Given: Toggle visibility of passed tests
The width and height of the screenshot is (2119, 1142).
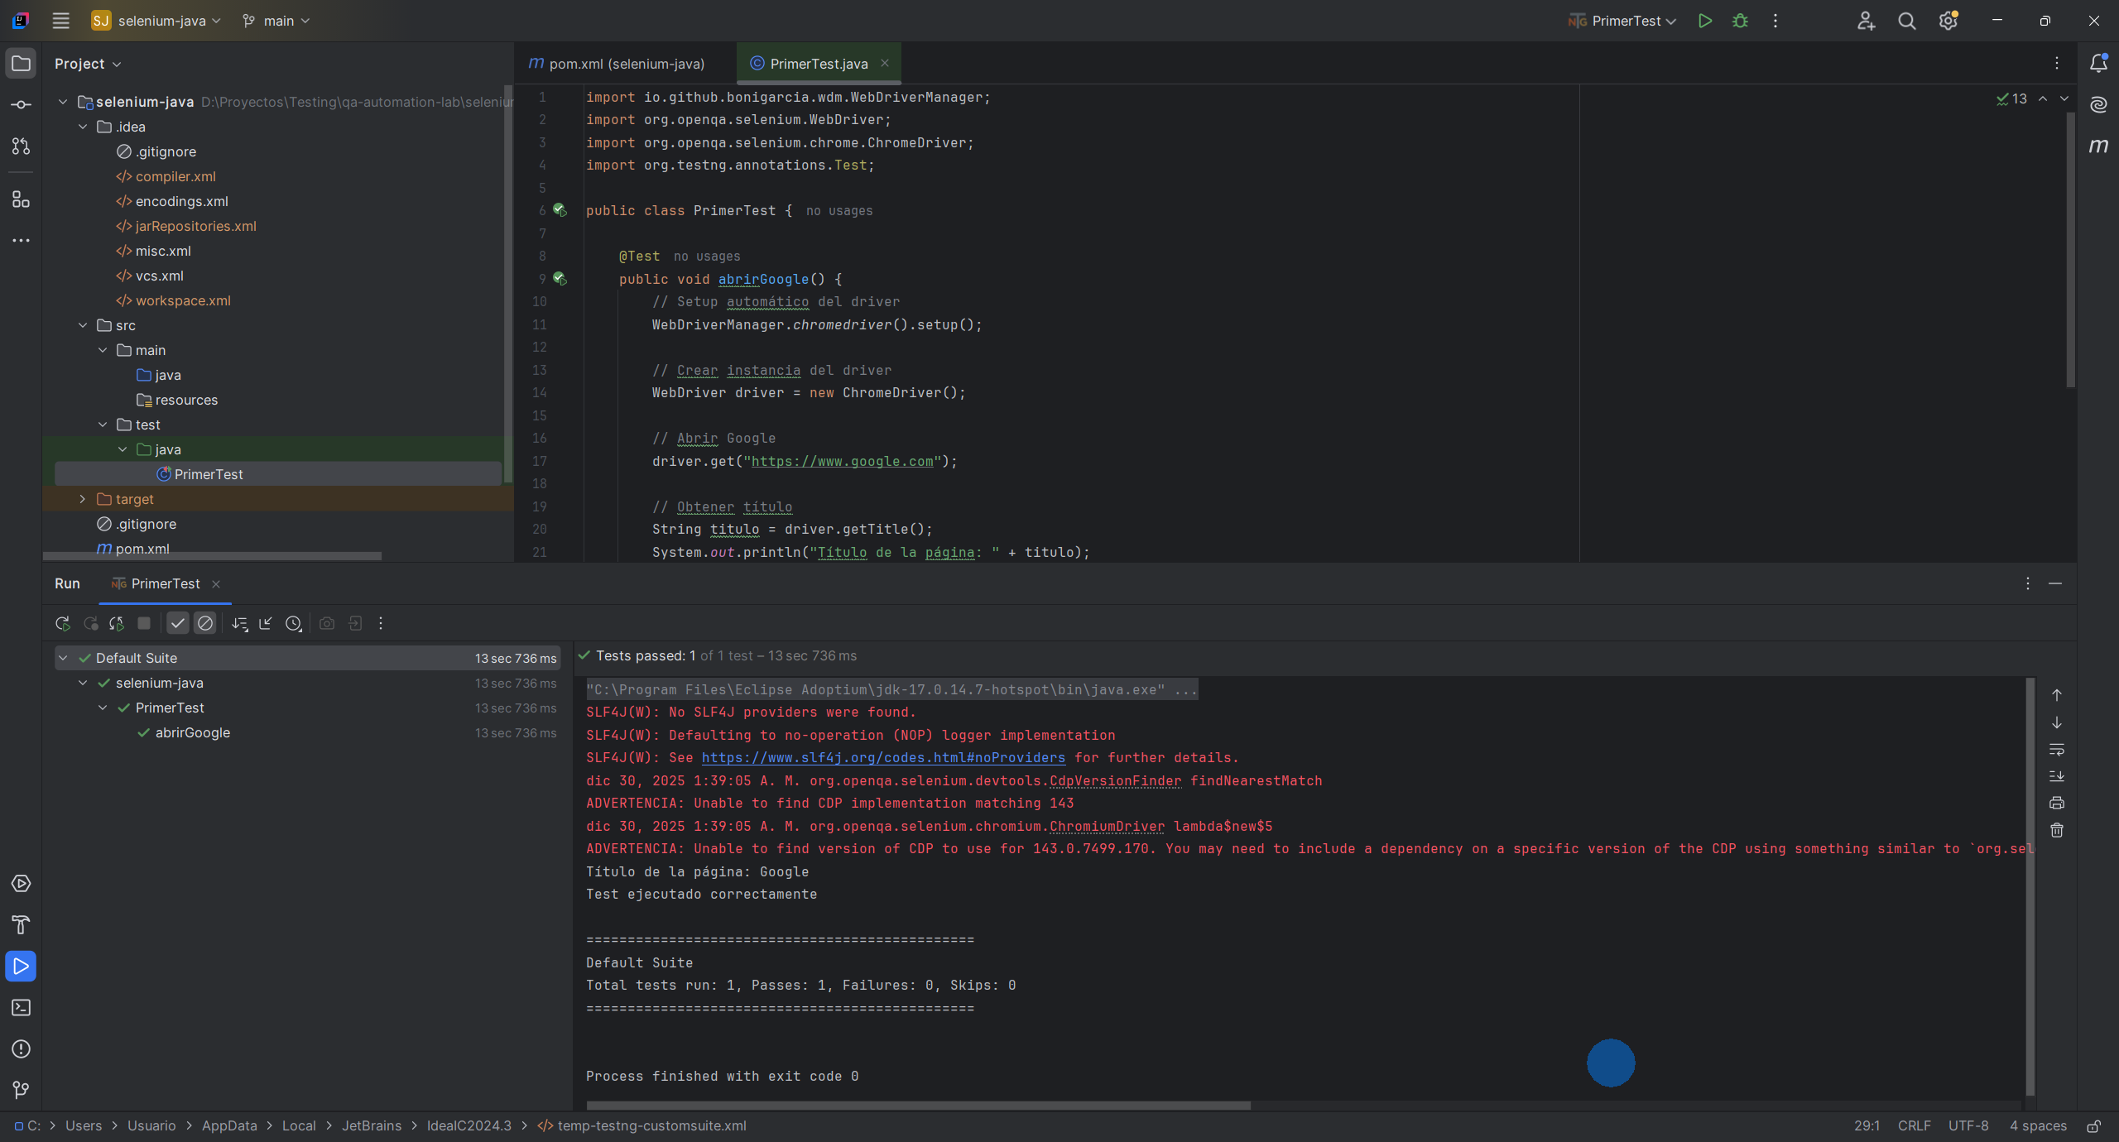Looking at the screenshot, I should pos(177,623).
